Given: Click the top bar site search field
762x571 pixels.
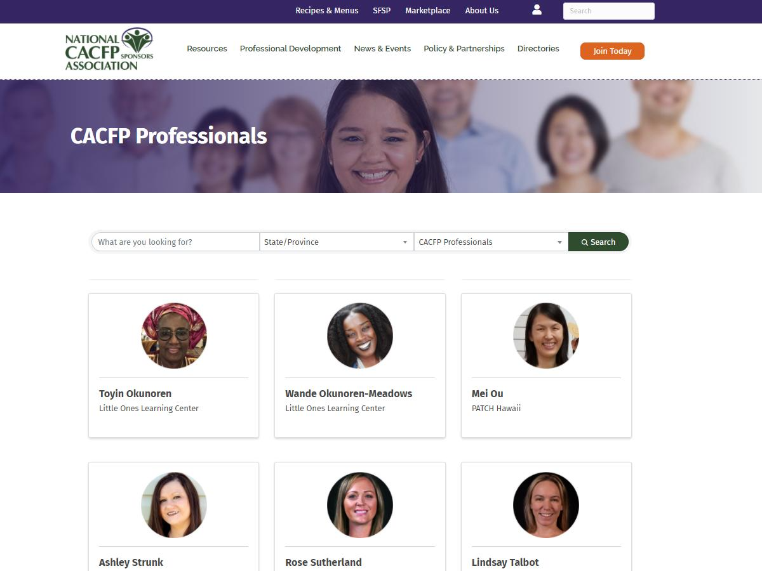Looking at the screenshot, I should (608, 11).
